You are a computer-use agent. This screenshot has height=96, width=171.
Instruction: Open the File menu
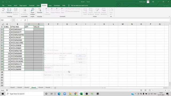[3, 5]
